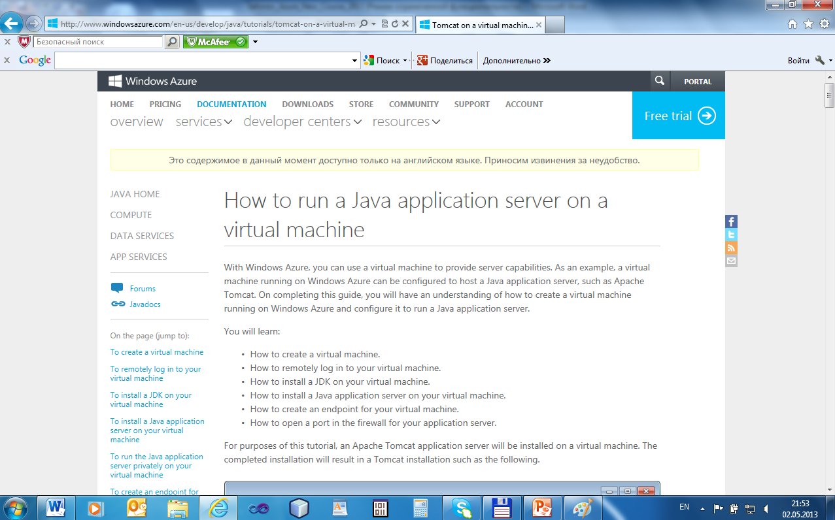Click the Free trial button
The image size is (835, 520).
click(x=679, y=116)
